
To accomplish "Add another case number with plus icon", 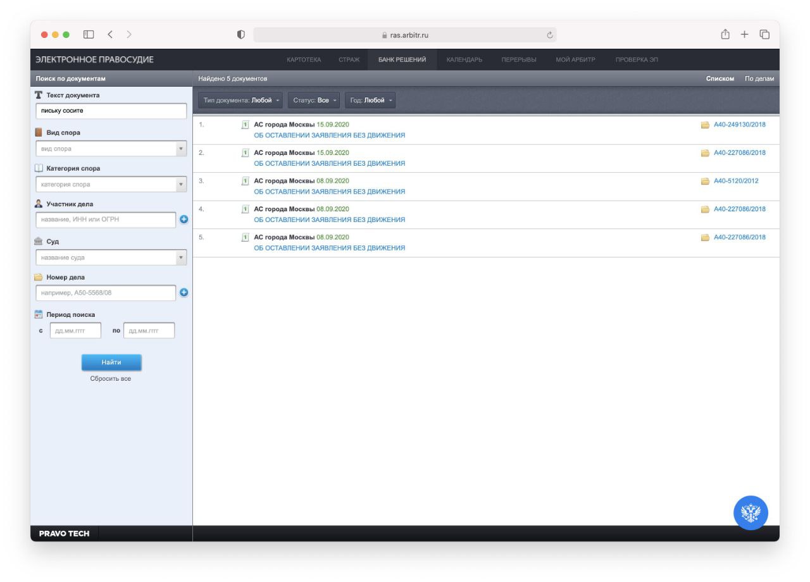I will tap(184, 292).
